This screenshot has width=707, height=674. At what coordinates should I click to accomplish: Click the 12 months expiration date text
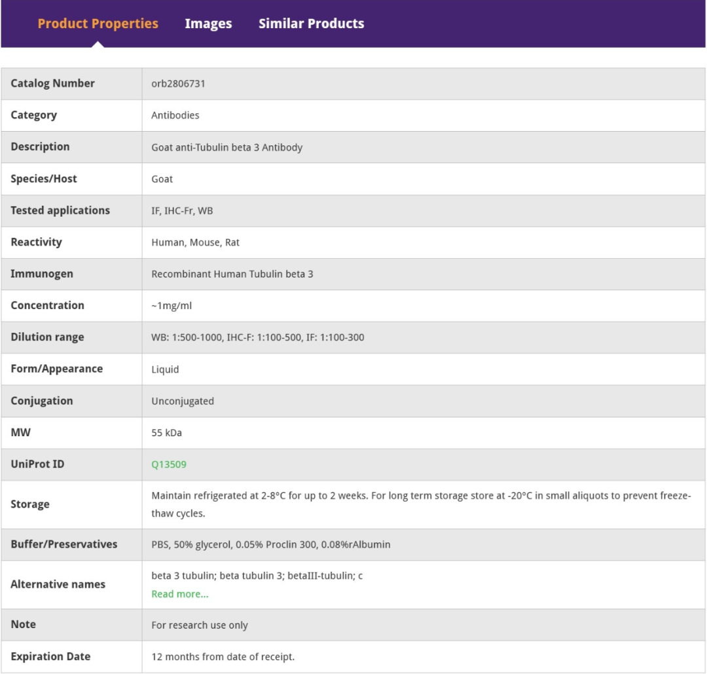pyautogui.click(x=223, y=656)
